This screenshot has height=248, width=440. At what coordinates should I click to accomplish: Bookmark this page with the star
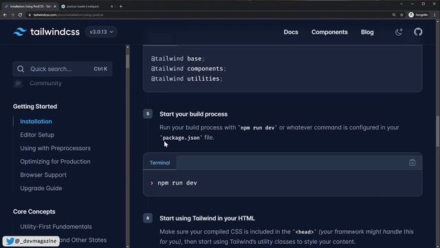[x=401, y=14]
